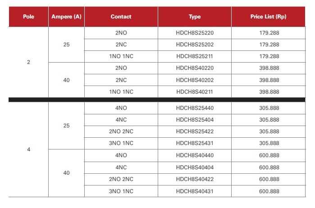
Task: Select the 2-pole row header cell
Action: pyautogui.click(x=28, y=62)
